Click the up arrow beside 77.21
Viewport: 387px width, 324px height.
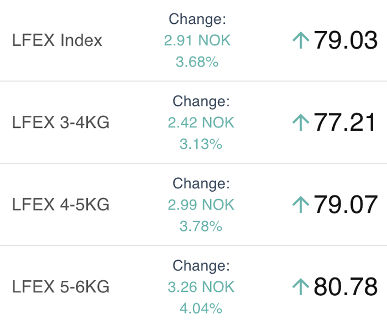click(301, 122)
